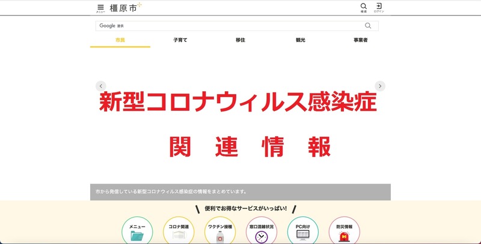Go to the 観光 tab

tap(301, 40)
